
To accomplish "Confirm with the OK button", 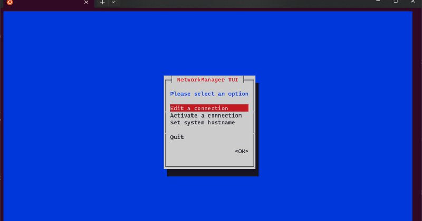I will pos(242,151).
